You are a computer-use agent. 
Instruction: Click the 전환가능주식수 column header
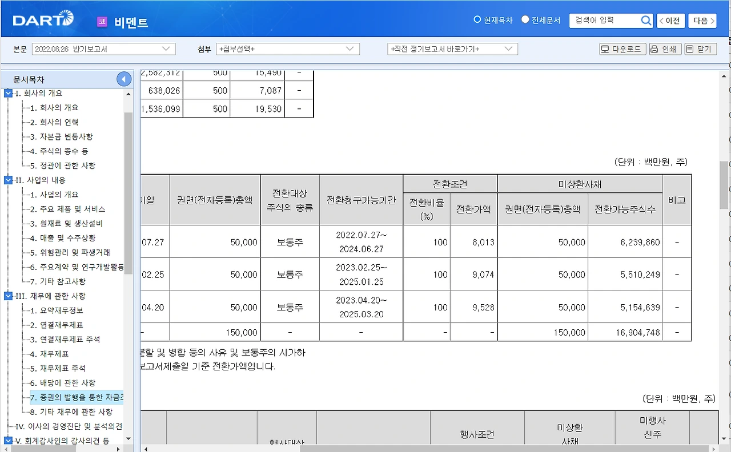point(625,209)
